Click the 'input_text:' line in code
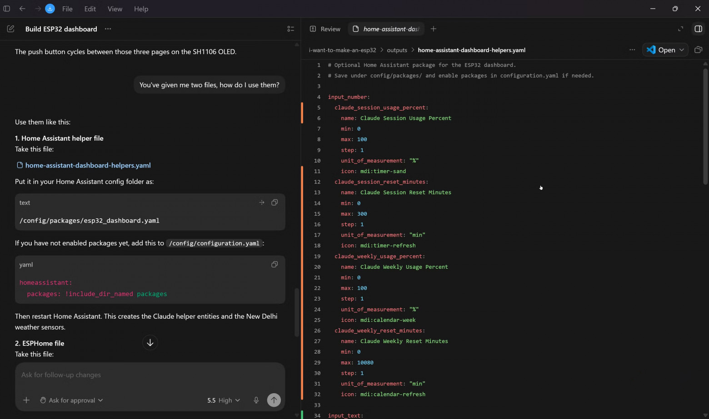This screenshot has height=419, width=709. pyautogui.click(x=345, y=415)
